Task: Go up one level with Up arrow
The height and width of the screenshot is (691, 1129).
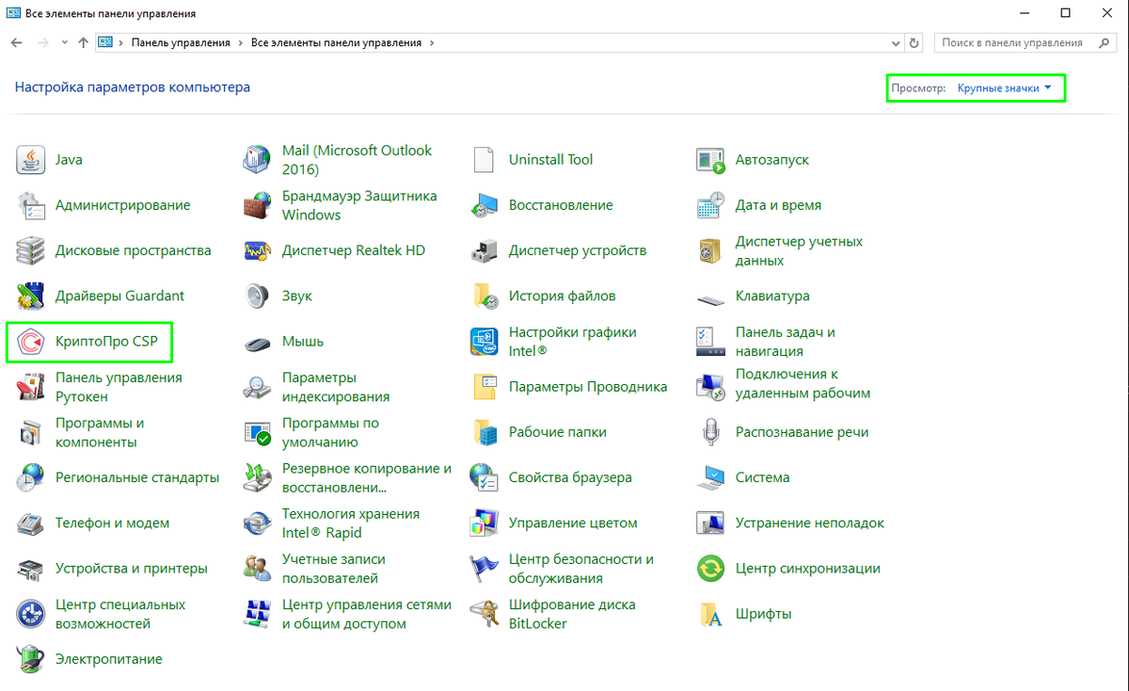Action: tap(84, 42)
